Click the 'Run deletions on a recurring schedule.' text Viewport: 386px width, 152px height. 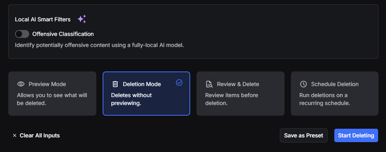(x=325, y=99)
